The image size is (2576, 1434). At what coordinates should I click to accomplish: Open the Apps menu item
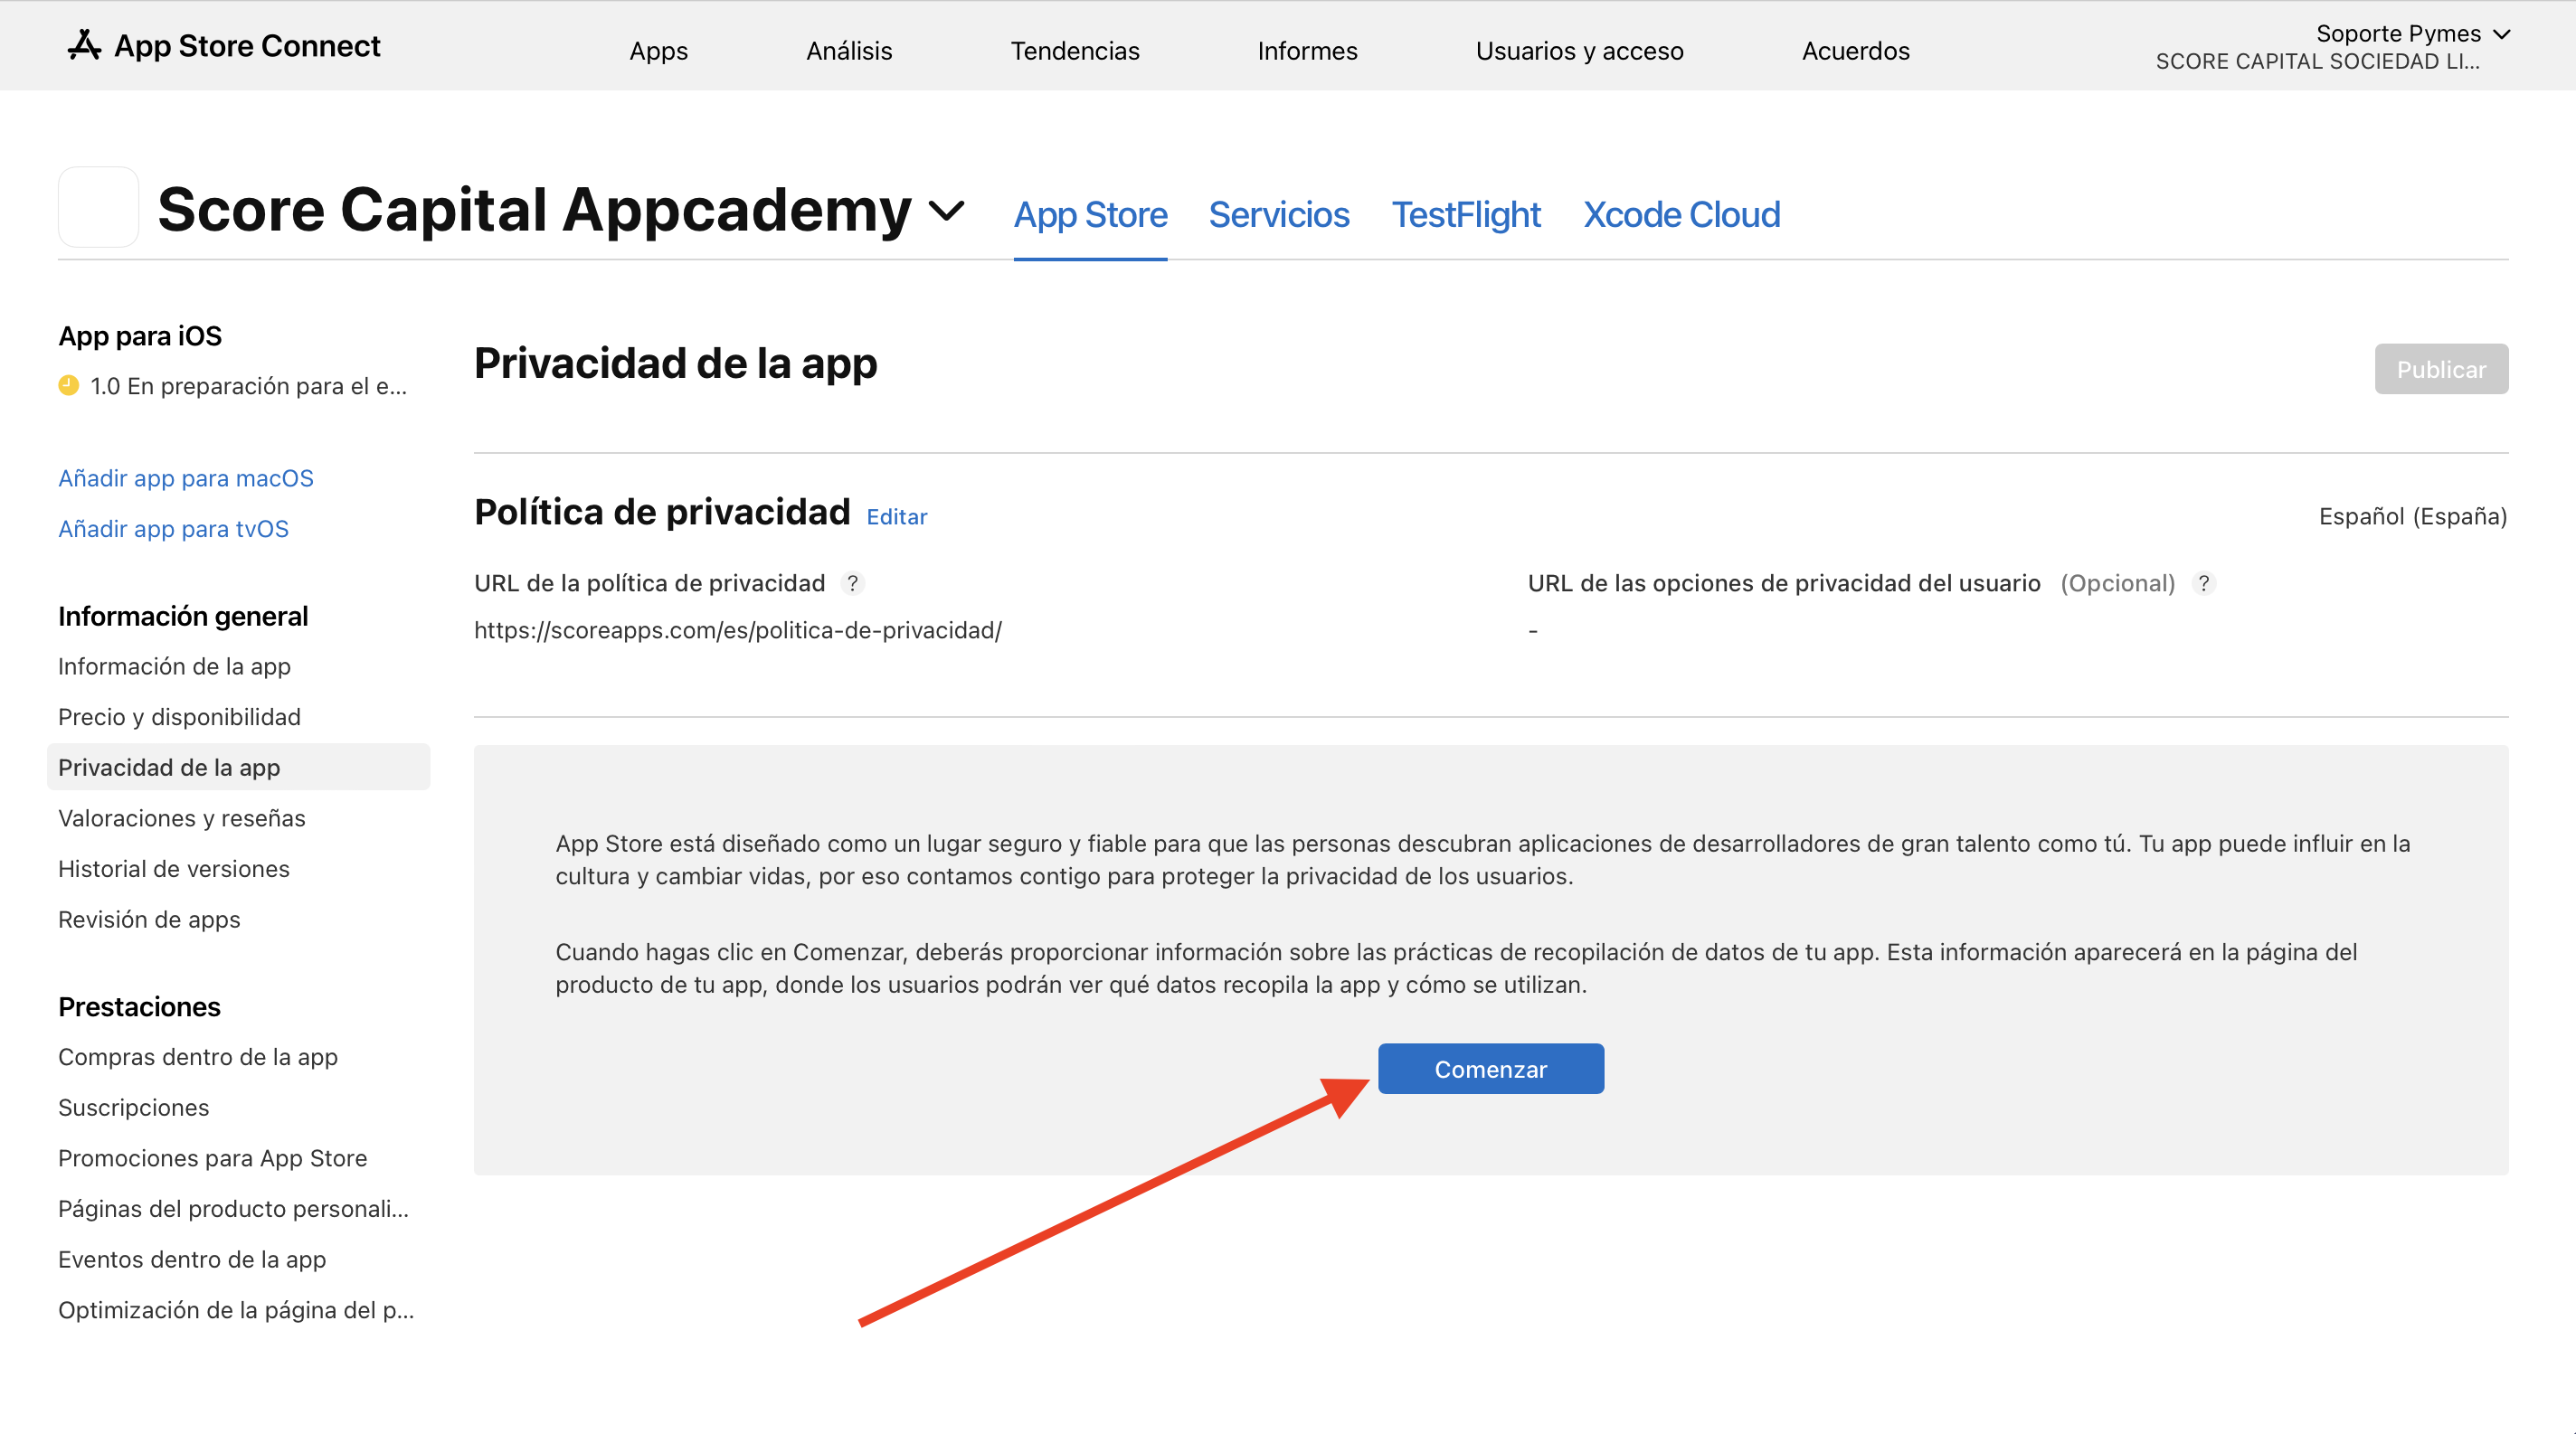point(658,50)
